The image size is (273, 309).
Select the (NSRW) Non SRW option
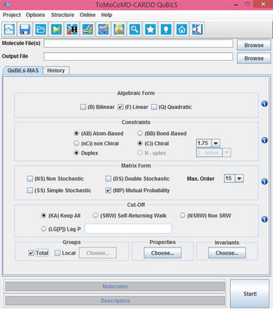(183, 215)
